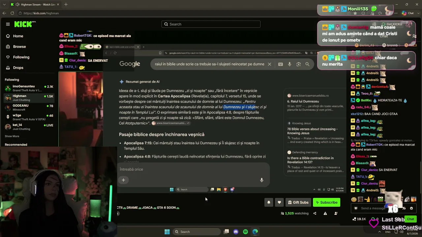The height and width of the screenshot is (237, 422).
Task: Open Microsoft Edge from the taskbar
Action: click(x=255, y=232)
